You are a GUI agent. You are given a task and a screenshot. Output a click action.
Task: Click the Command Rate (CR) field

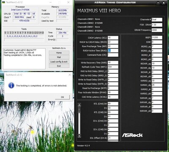click(x=113, y=55)
